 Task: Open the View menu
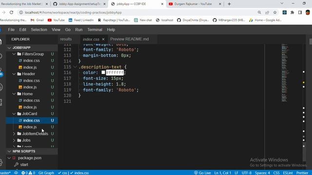(56, 30)
